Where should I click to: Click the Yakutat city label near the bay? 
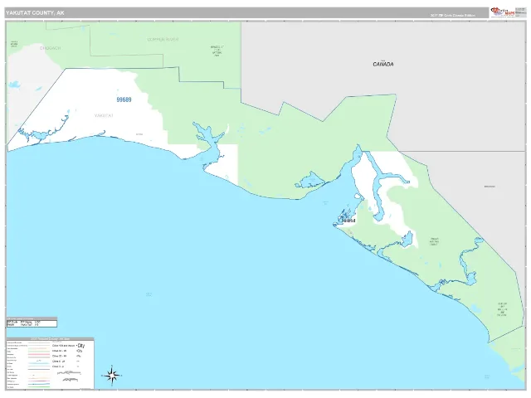(349, 221)
